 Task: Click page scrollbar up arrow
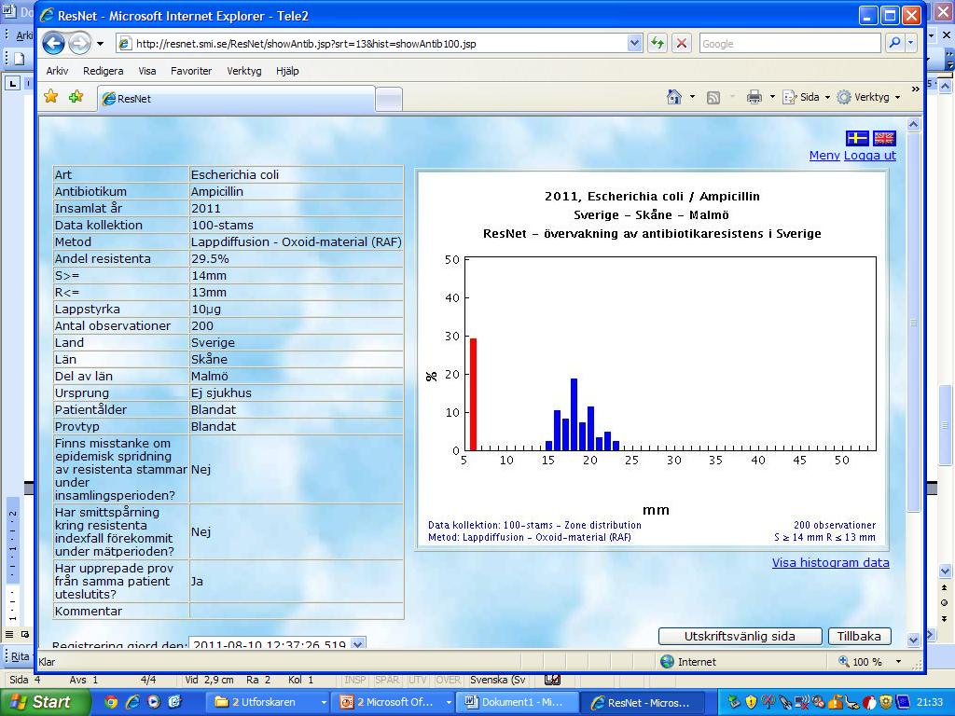tap(913, 124)
